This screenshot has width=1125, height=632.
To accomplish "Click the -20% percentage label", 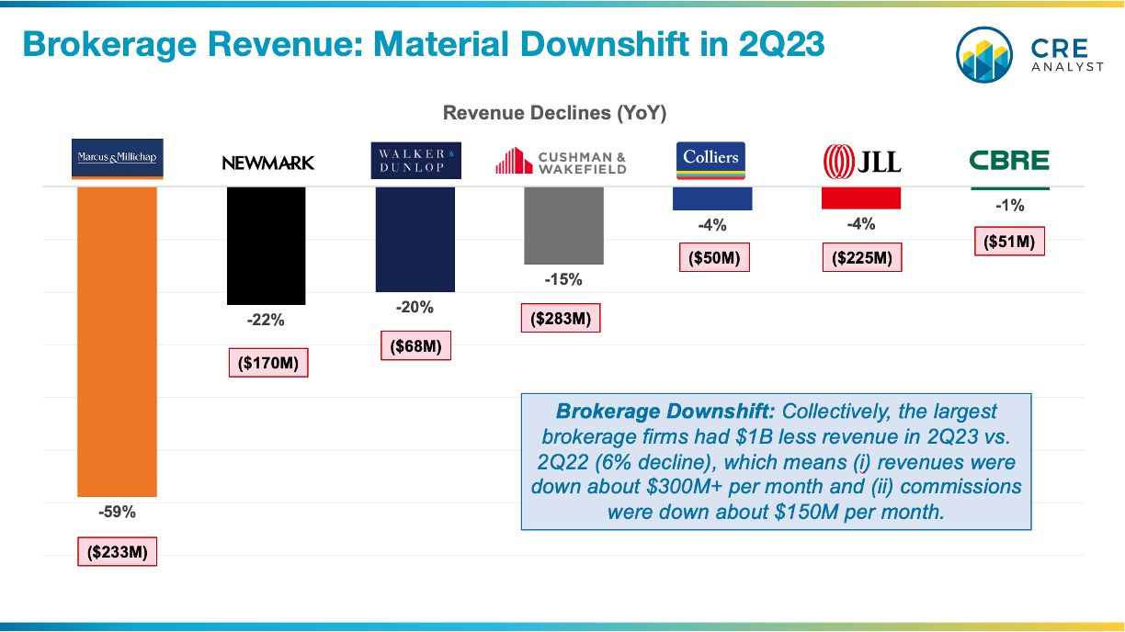I will (415, 308).
